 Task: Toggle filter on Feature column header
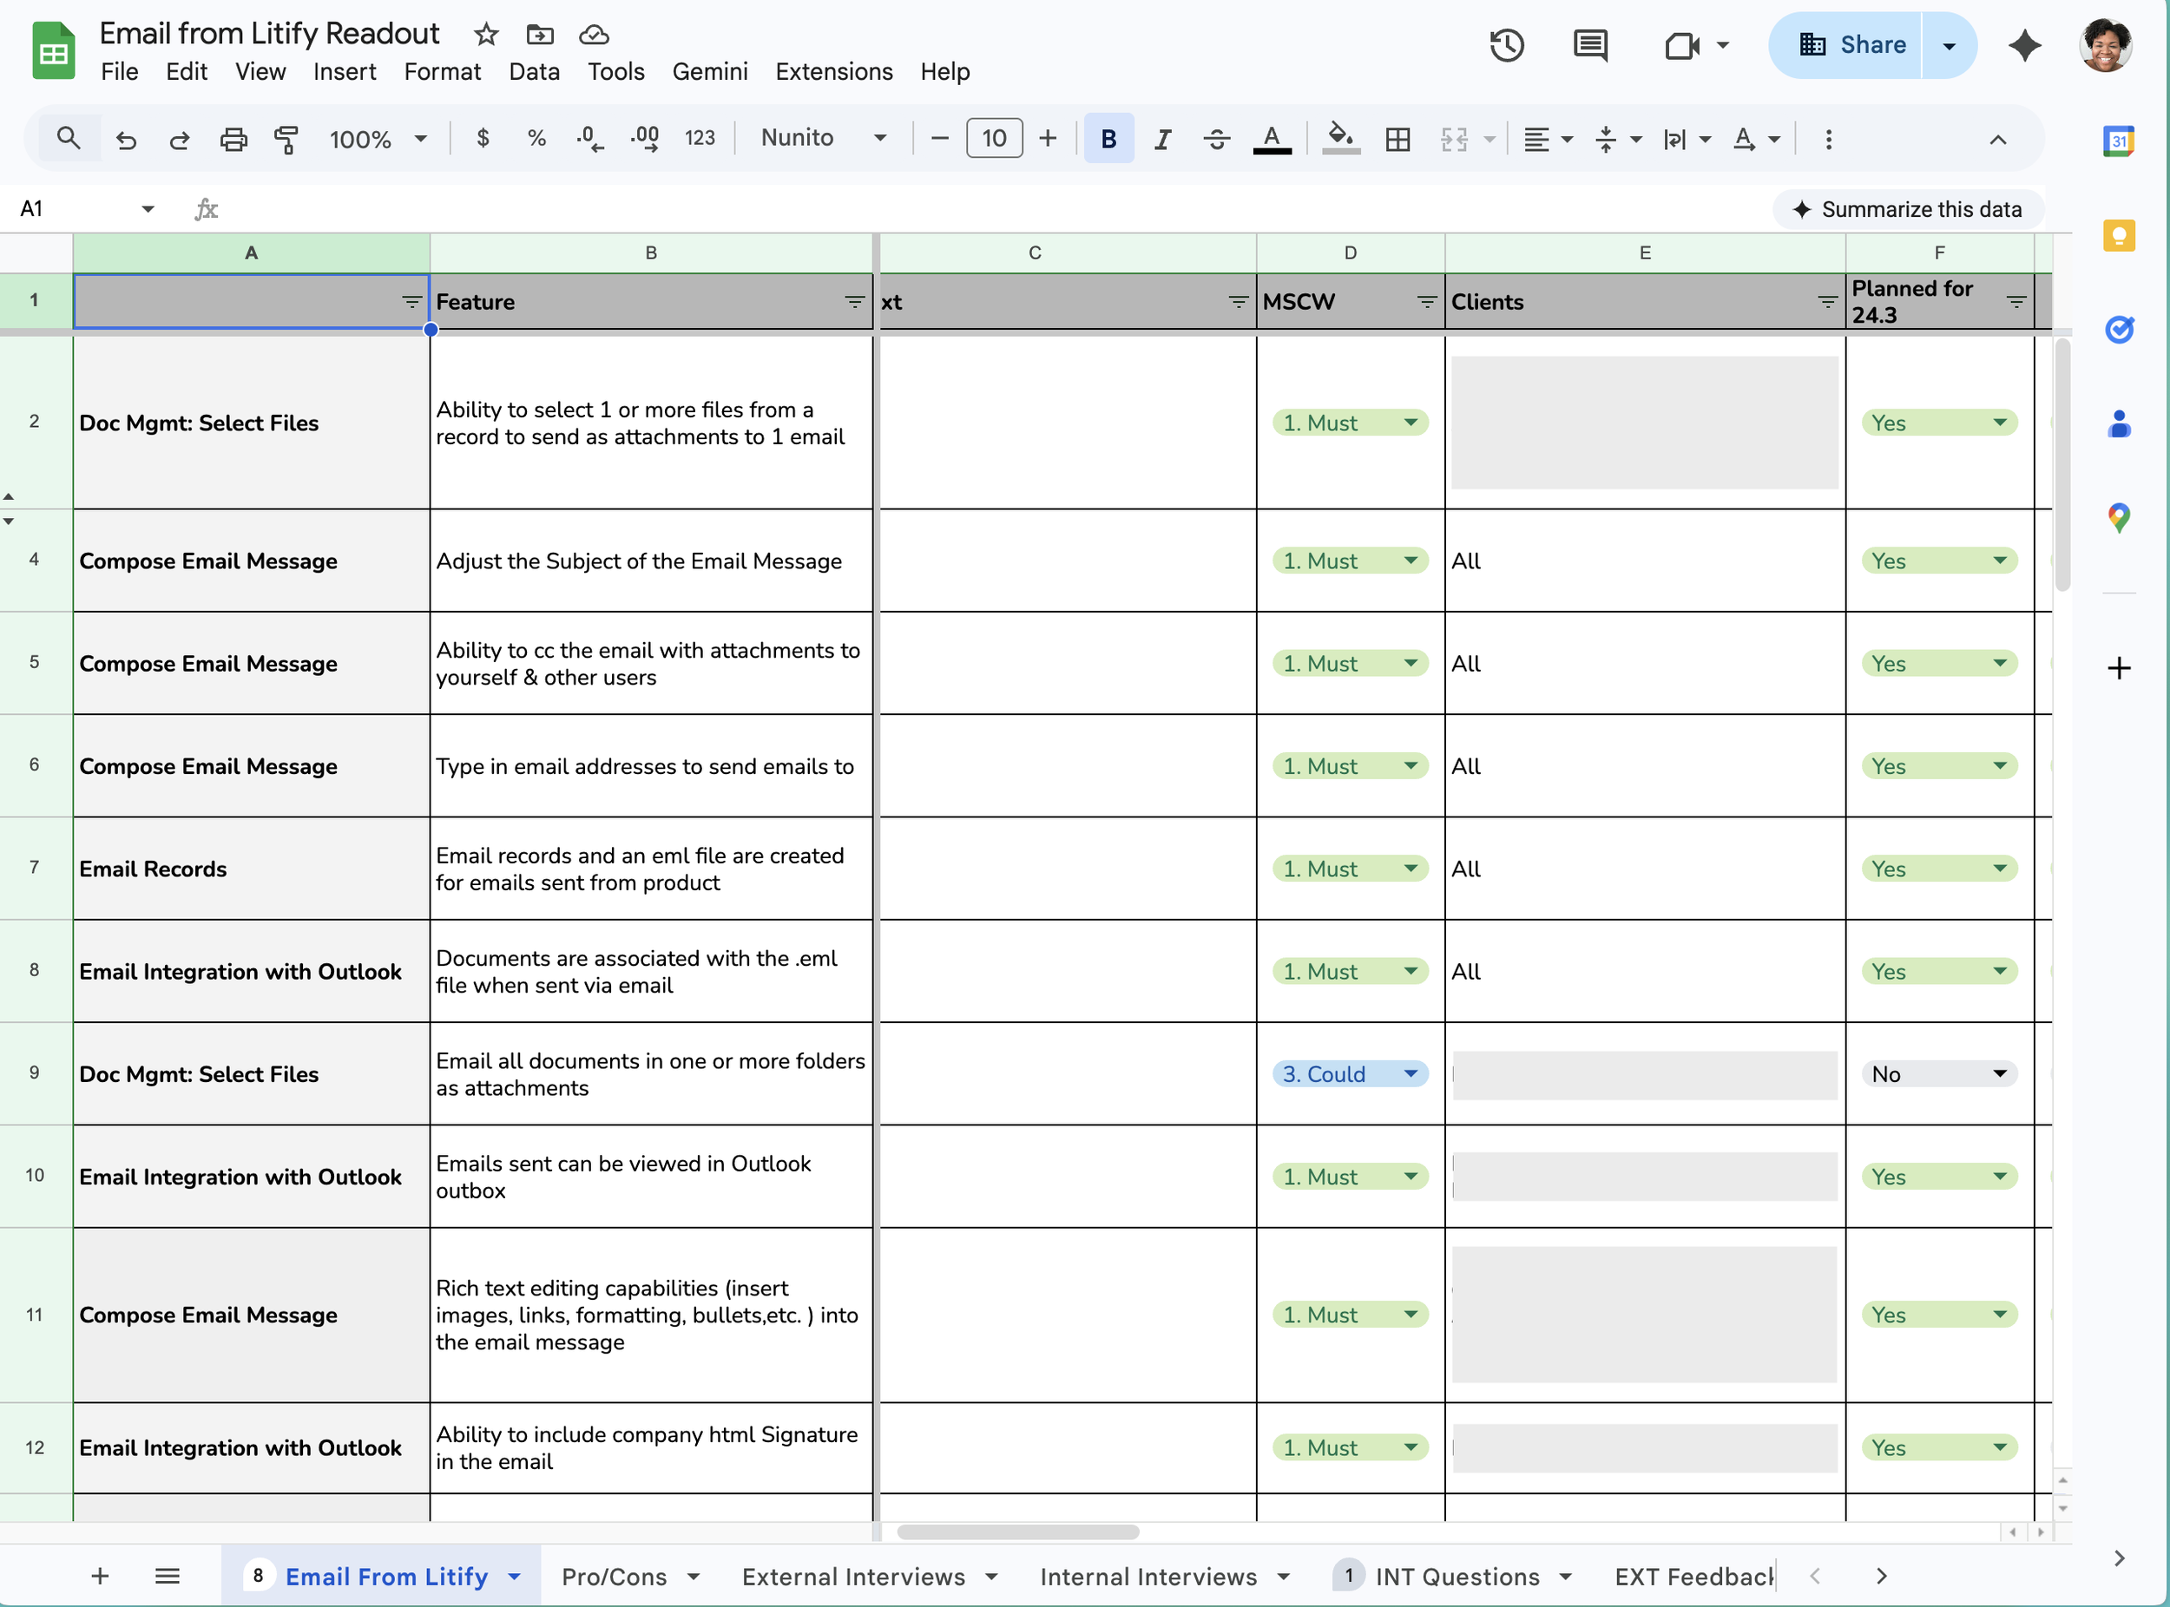pos(854,303)
